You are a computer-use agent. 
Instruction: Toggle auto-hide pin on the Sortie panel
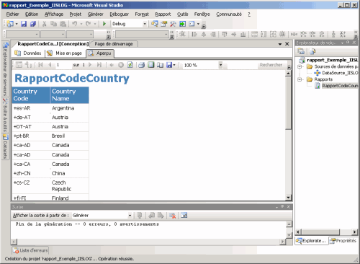(x=282, y=206)
